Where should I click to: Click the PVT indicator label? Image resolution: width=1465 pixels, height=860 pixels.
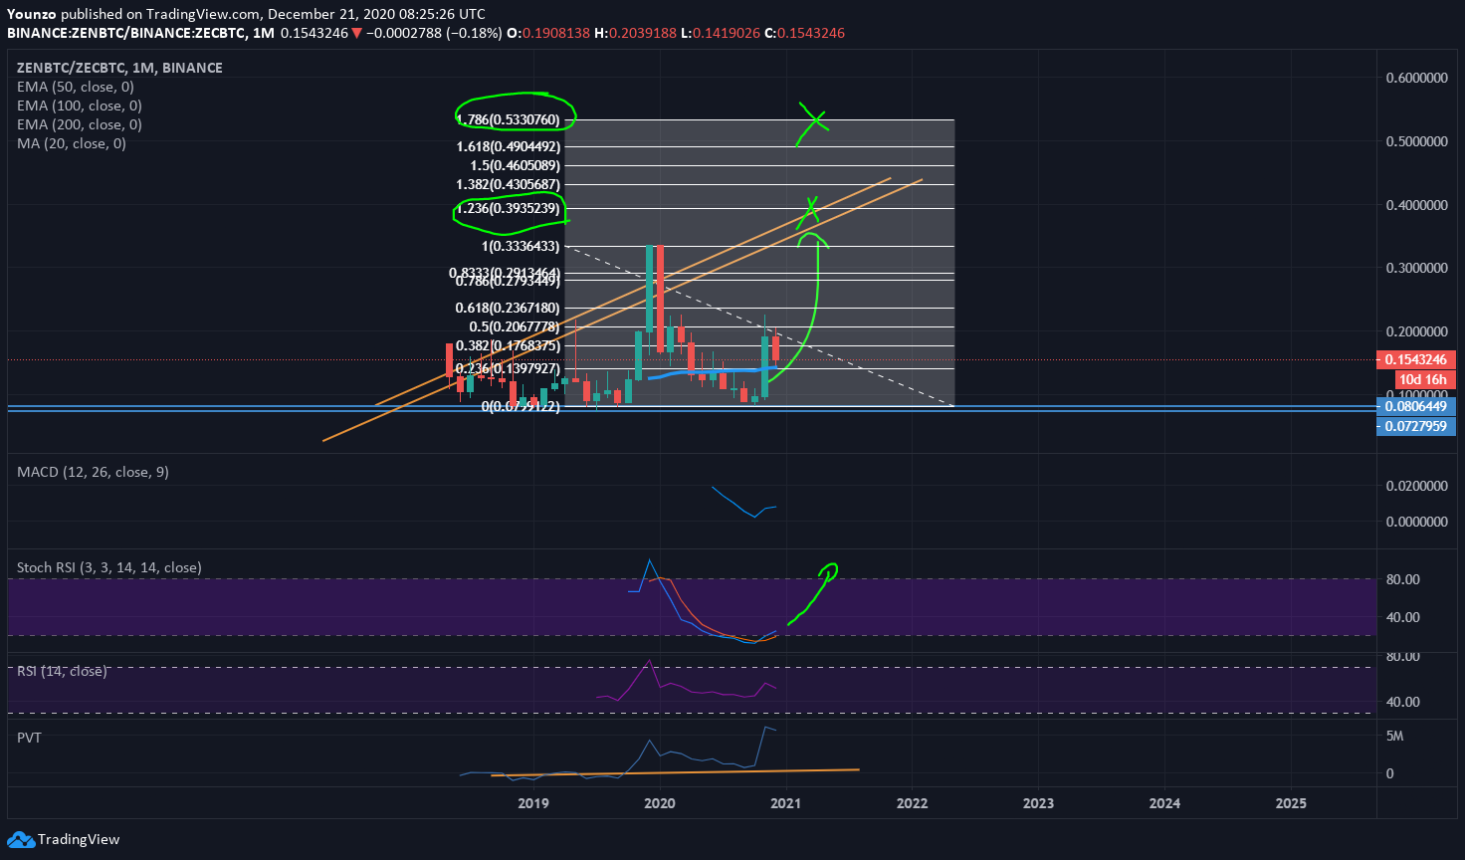pos(29,738)
